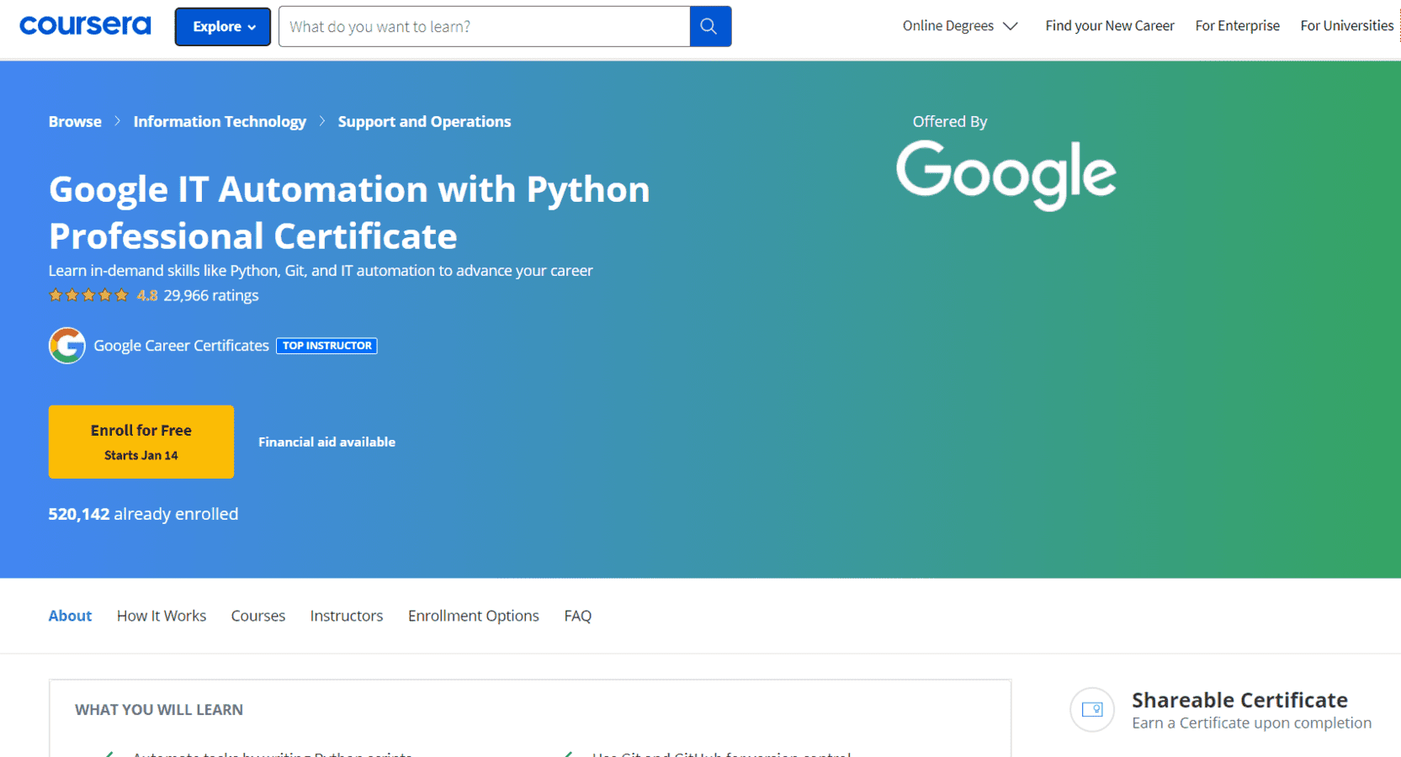Open the Explore dropdown

point(221,26)
